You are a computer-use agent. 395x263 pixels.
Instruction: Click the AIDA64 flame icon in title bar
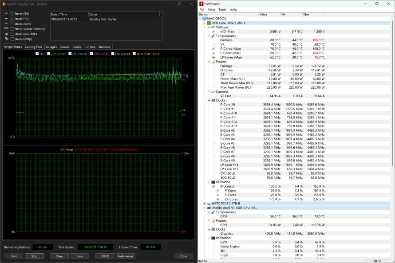4,4
